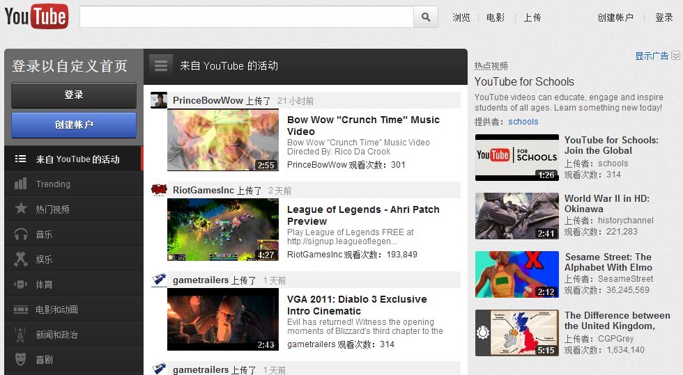Image resolution: width=683 pixels, height=375 pixels.
Task: Select Trending in the sidebar
Action: click(74, 184)
